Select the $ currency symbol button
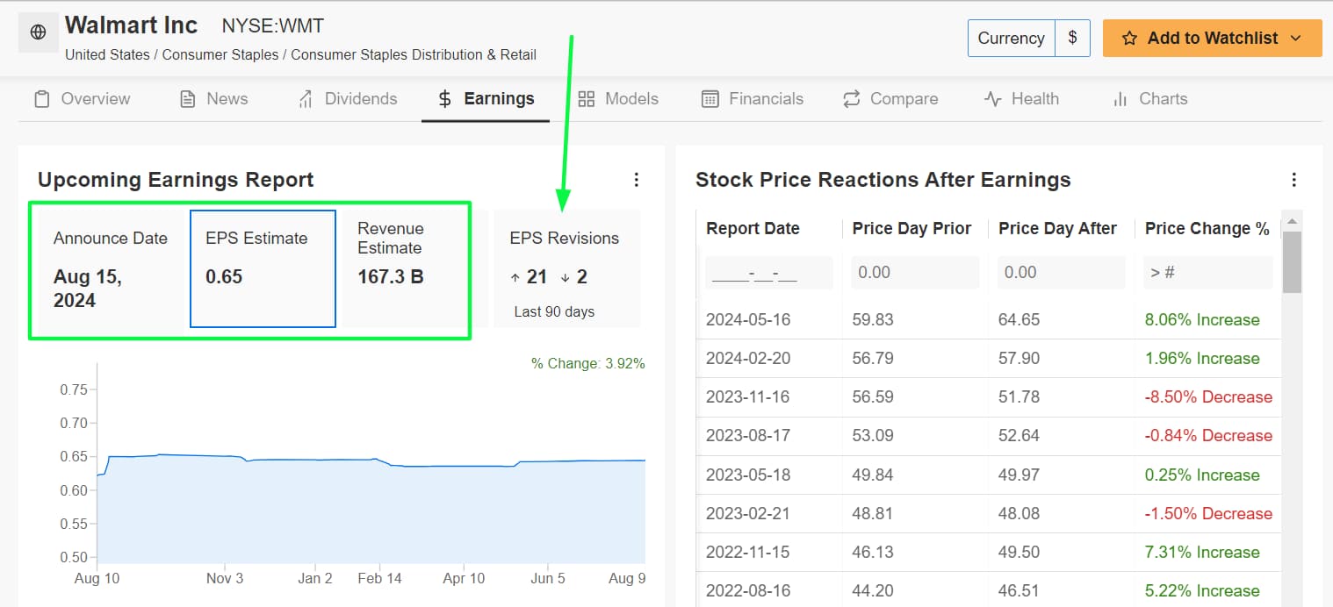Image resolution: width=1333 pixels, height=607 pixels. 1072,39
